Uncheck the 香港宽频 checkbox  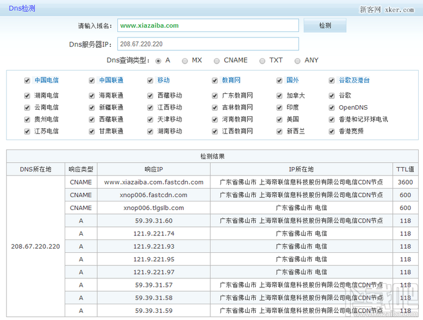pyautogui.click(x=332, y=131)
